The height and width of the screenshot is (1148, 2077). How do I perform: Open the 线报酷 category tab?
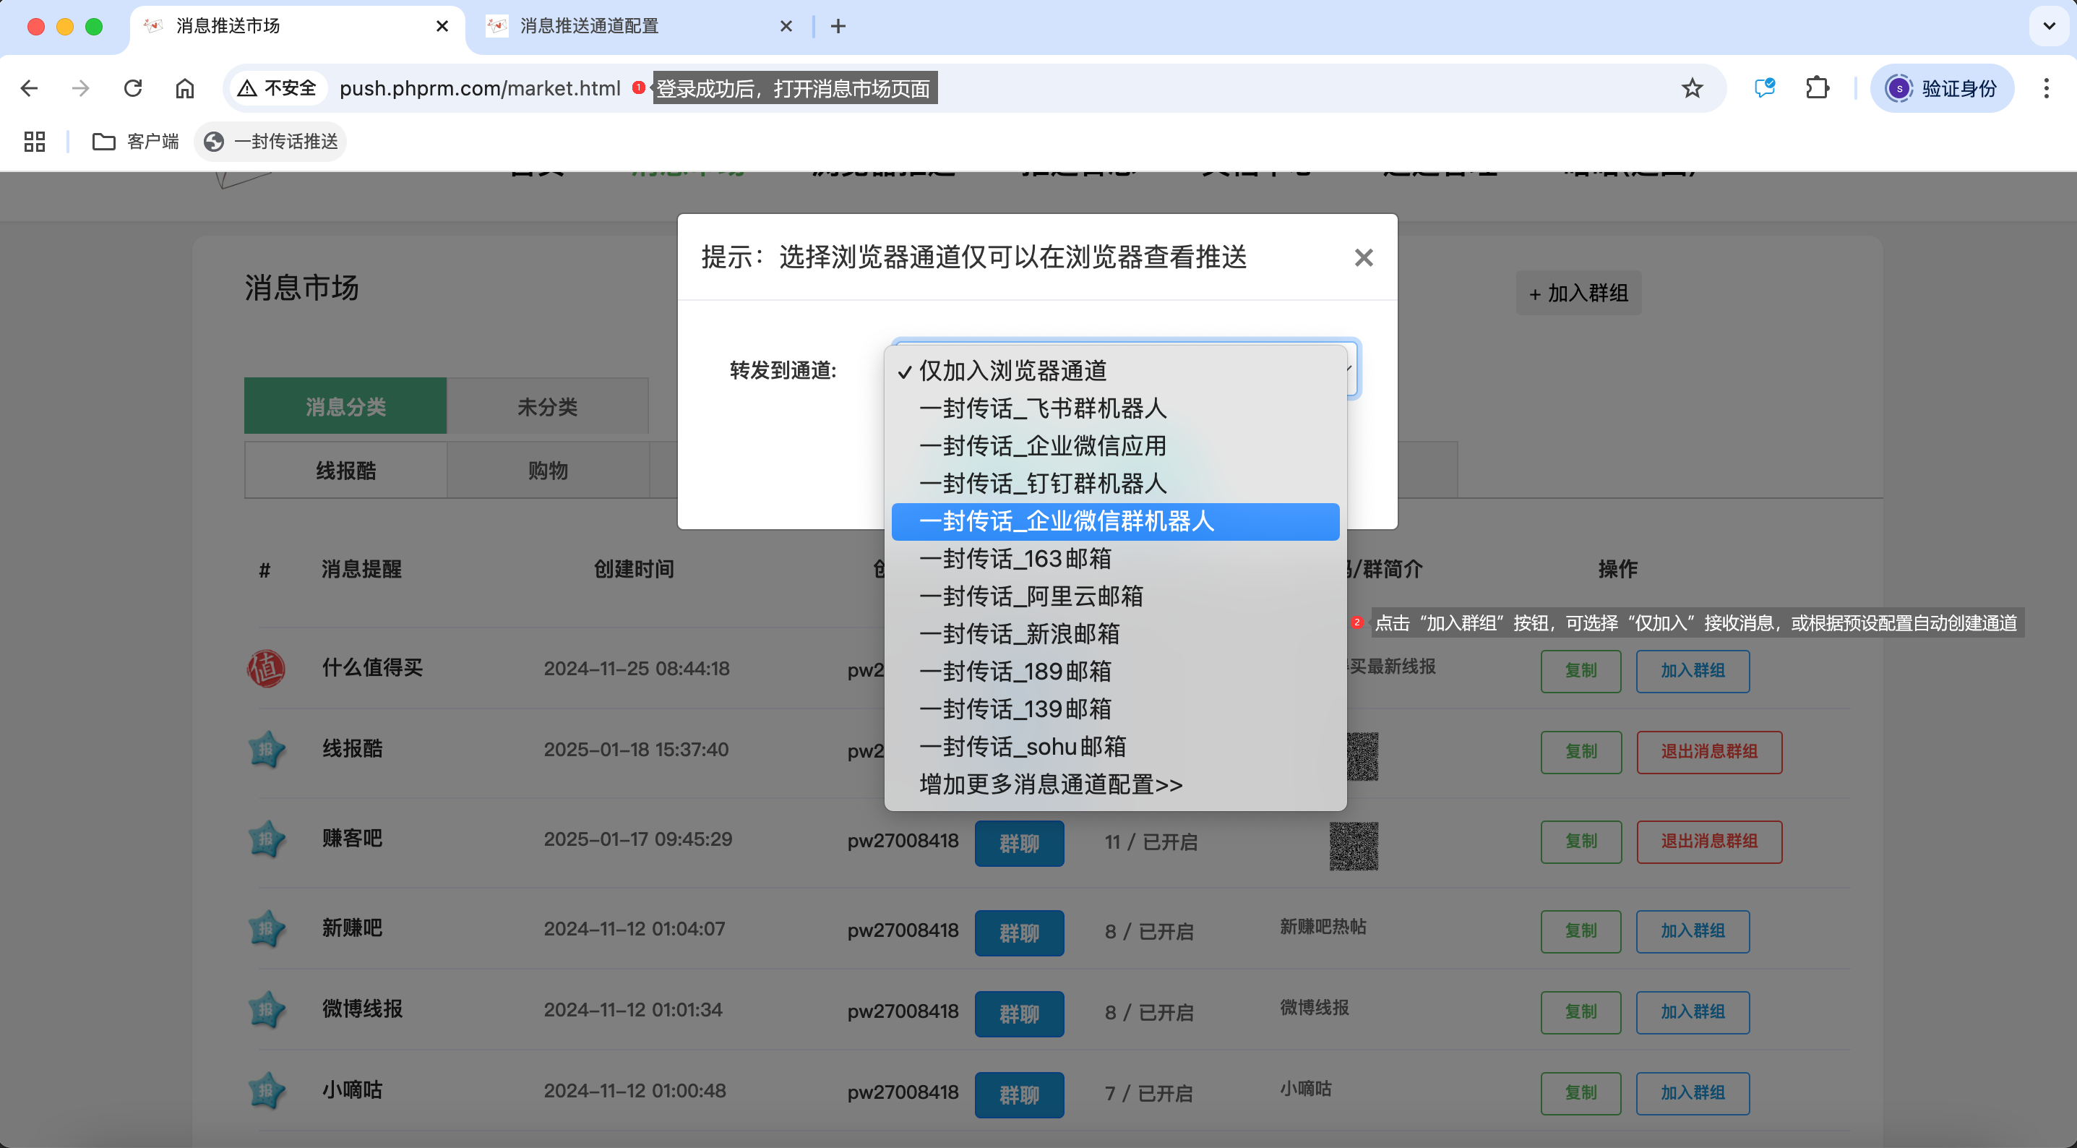[346, 471]
